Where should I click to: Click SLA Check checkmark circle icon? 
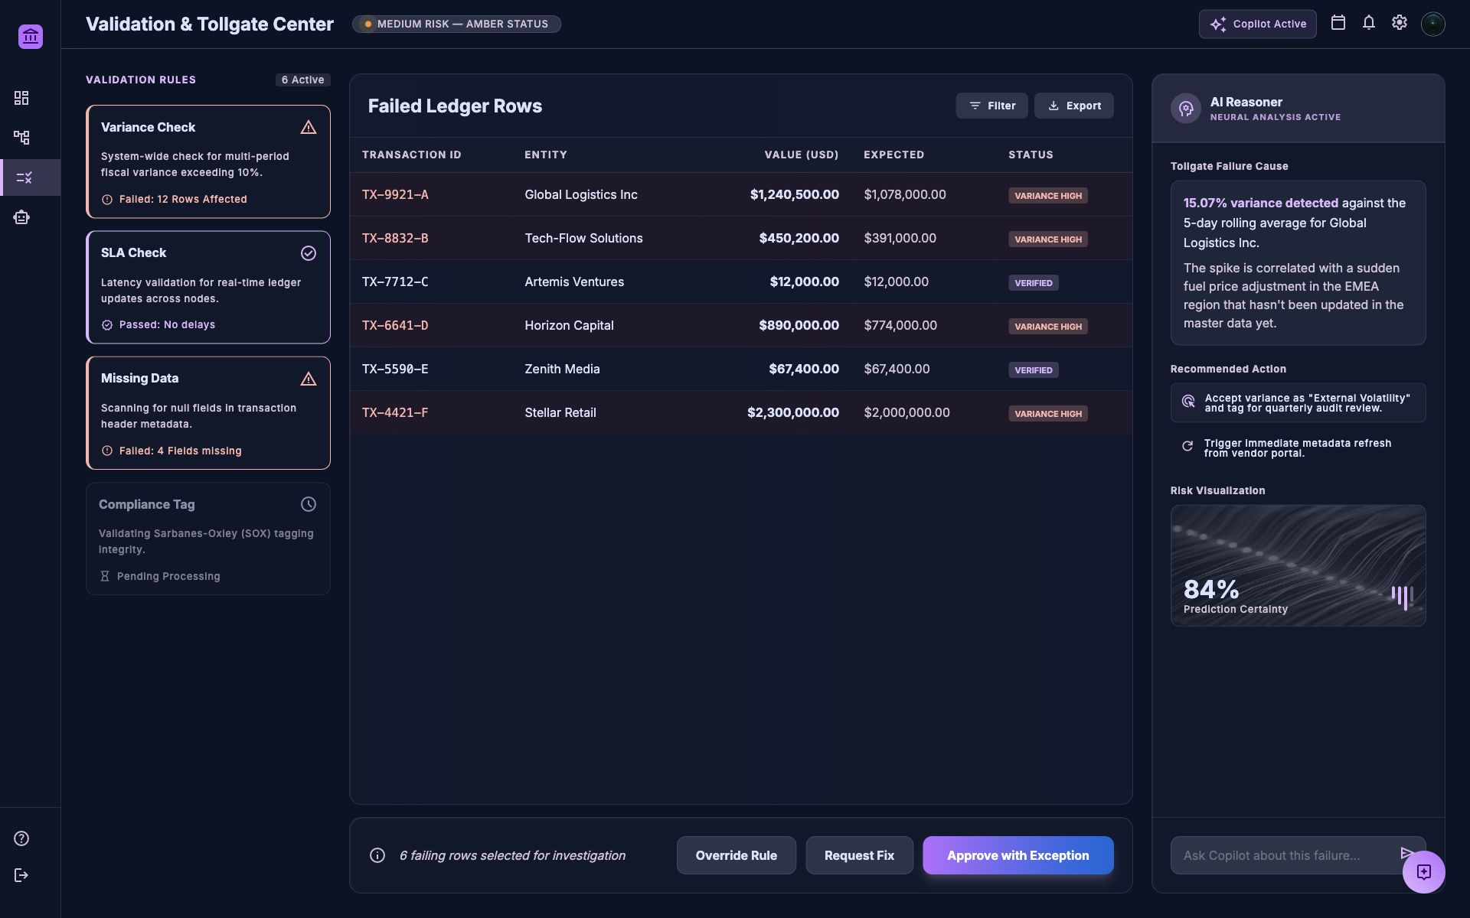[x=309, y=253]
